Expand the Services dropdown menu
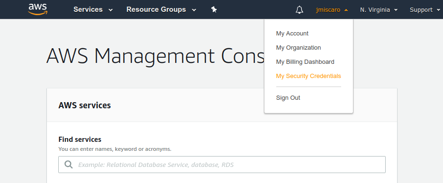Image resolution: width=443 pixels, height=183 pixels. pos(93,9)
